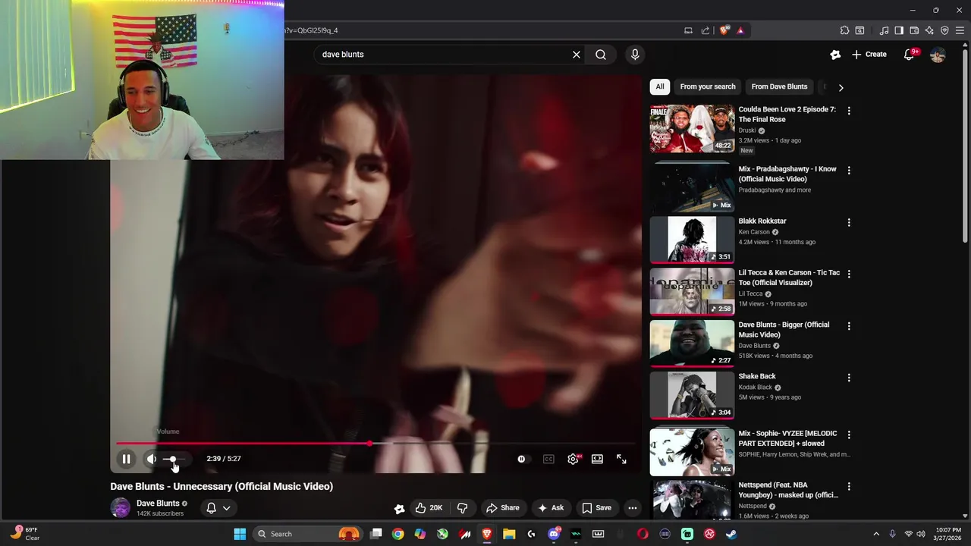
Task: Click the star badge icon left of Like
Action: click(399, 509)
